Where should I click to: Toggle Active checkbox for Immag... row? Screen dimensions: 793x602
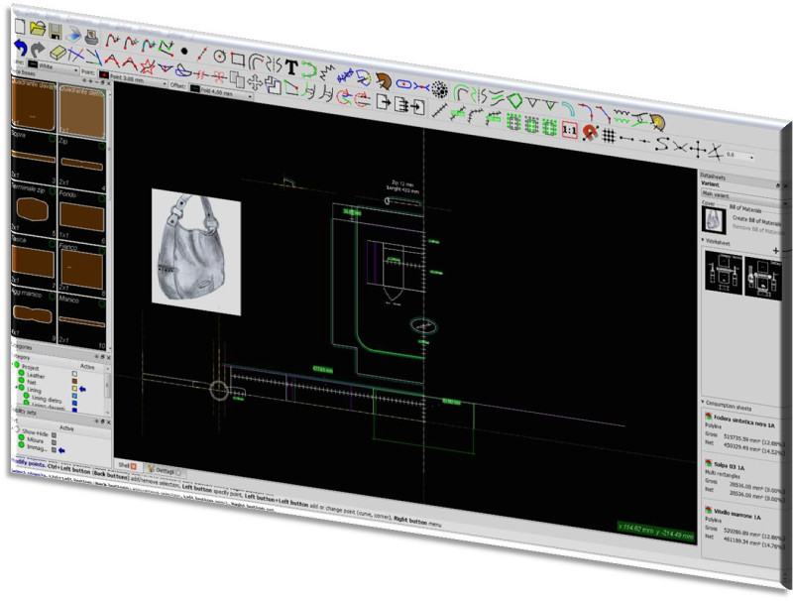point(55,449)
